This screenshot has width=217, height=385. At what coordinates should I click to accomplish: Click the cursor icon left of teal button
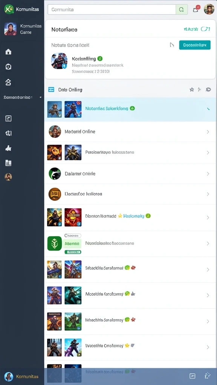tap(172, 45)
